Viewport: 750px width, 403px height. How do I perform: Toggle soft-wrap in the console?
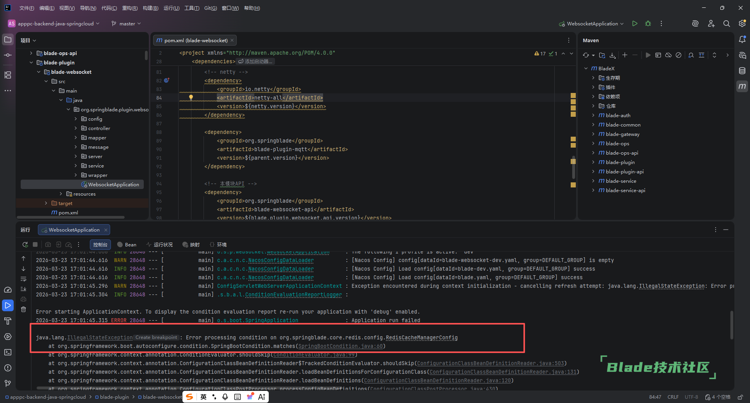coord(23,279)
